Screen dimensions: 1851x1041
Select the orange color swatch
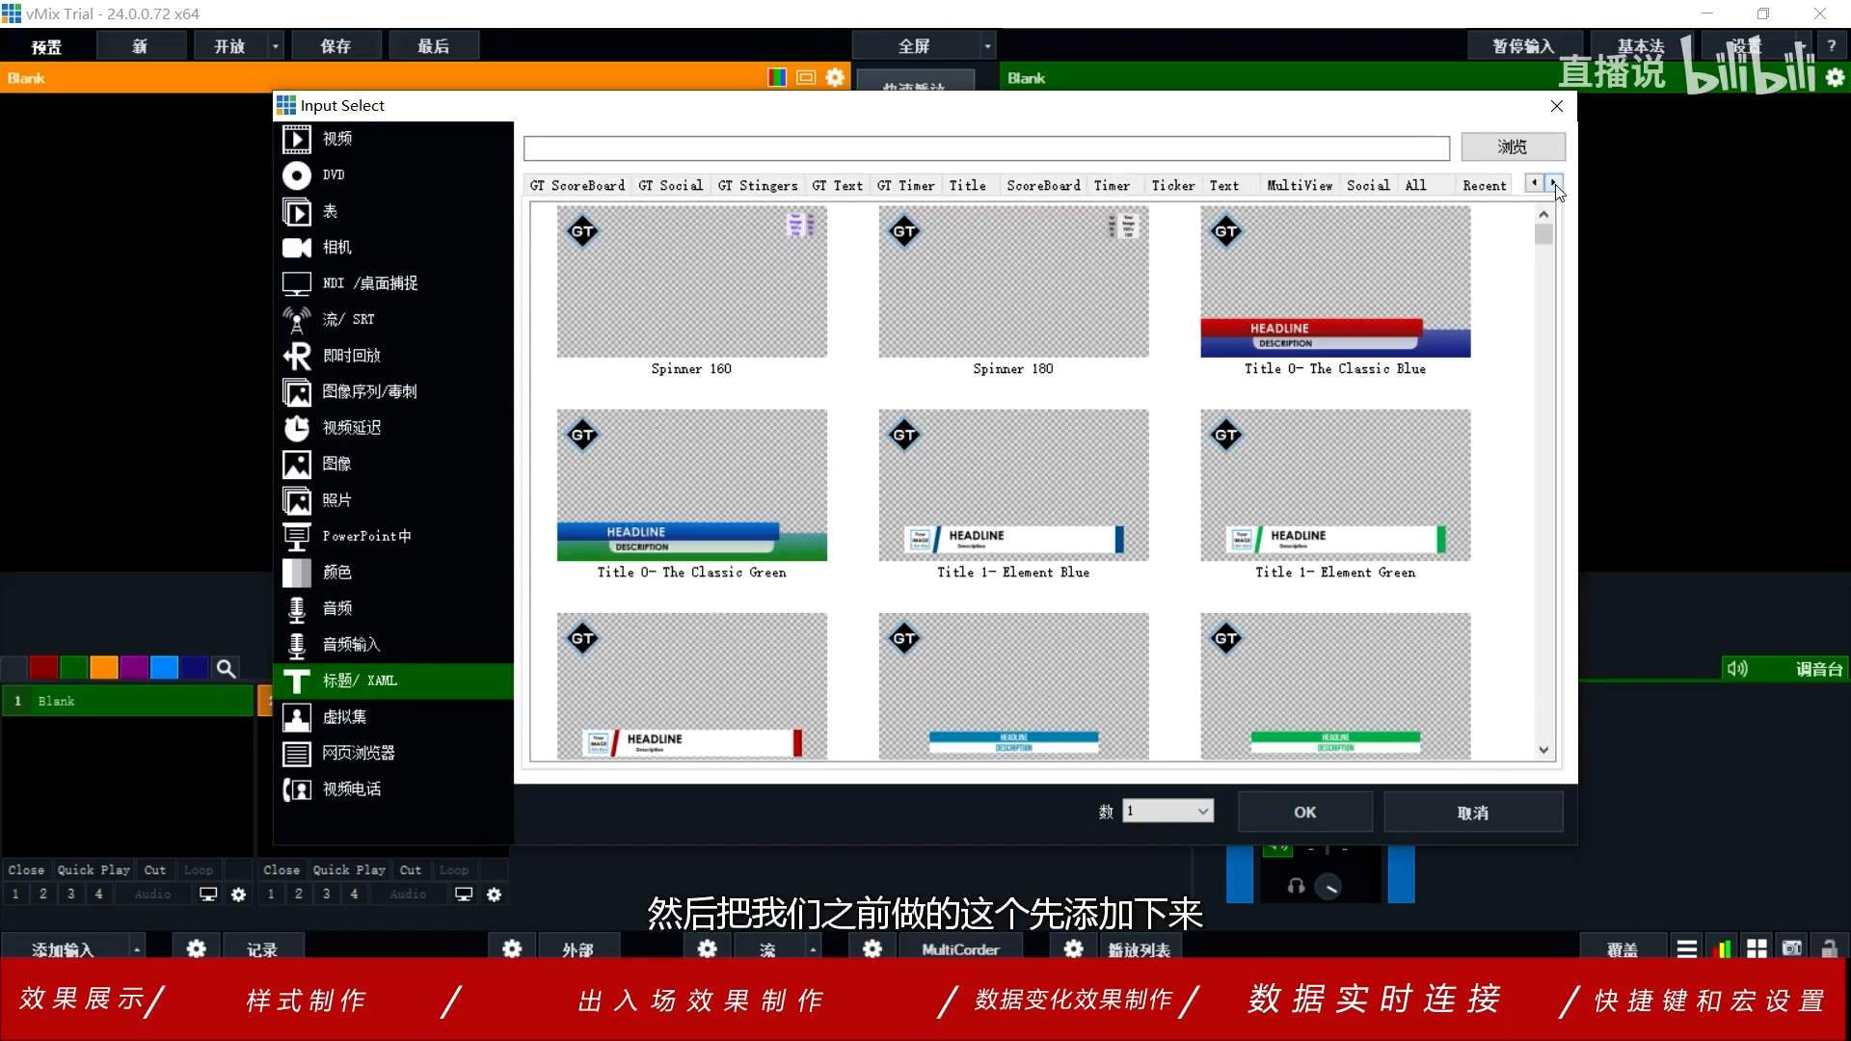[x=104, y=667]
